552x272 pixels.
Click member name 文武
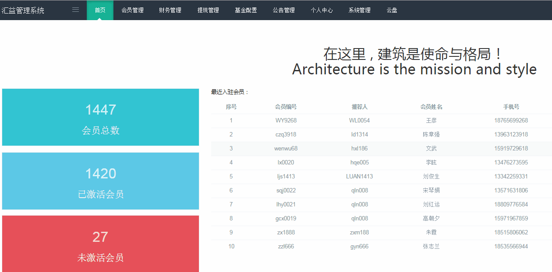point(432,149)
